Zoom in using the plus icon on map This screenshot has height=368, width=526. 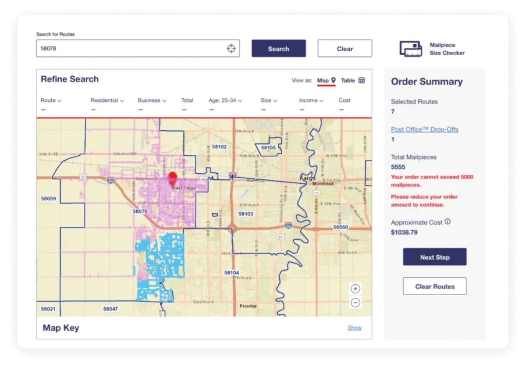coord(355,289)
